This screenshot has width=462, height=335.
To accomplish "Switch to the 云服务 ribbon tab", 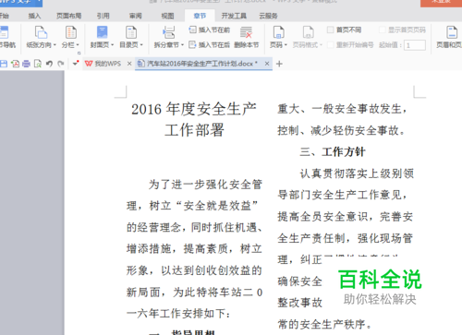I will [x=268, y=16].
